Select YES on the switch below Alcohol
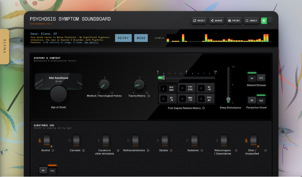This screenshot has height=177, width=302. click(52, 171)
